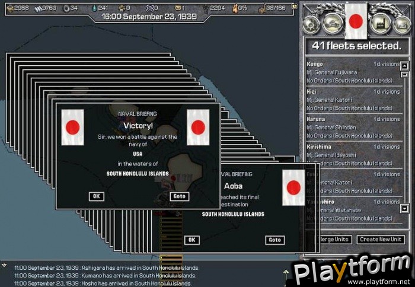Click 'Aoba' title in briefing dialog
Viewport: 415px width, 287px height.
click(x=234, y=186)
